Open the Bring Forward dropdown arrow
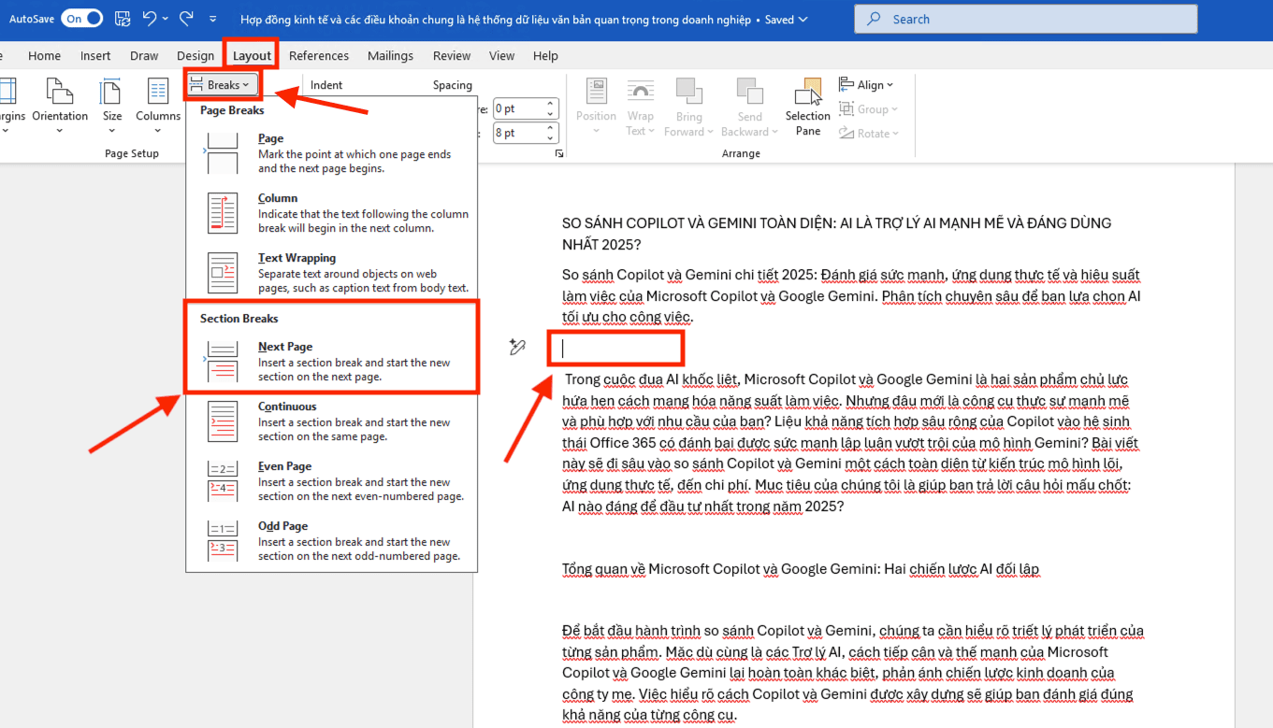 pos(711,132)
